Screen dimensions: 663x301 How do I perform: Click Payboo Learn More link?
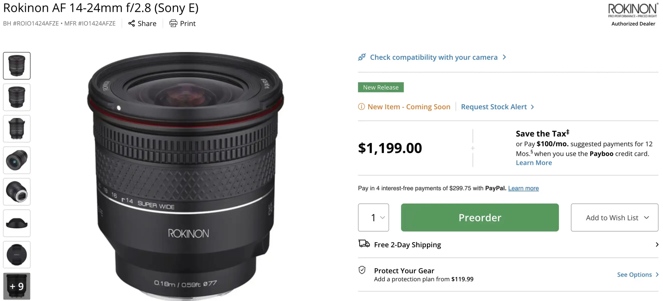534,163
